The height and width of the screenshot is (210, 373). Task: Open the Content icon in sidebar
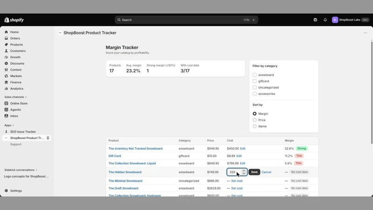pyautogui.click(x=6, y=70)
